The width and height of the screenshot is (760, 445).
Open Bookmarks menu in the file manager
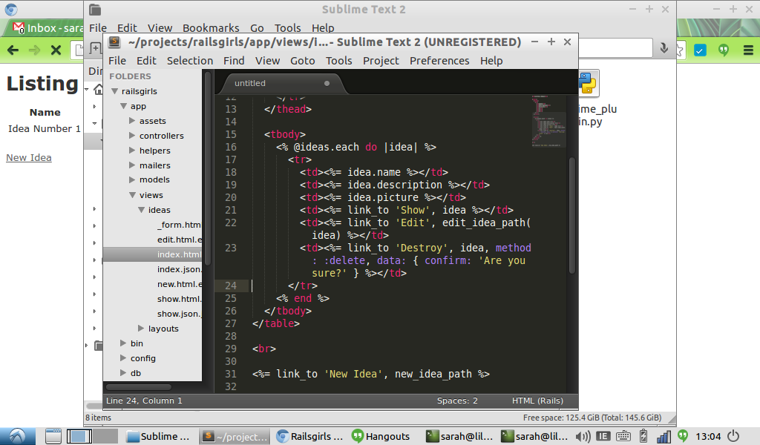coord(211,28)
